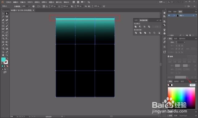Open the Edit (编辑) menu
198x118 pixels.
click(x=16, y=2)
